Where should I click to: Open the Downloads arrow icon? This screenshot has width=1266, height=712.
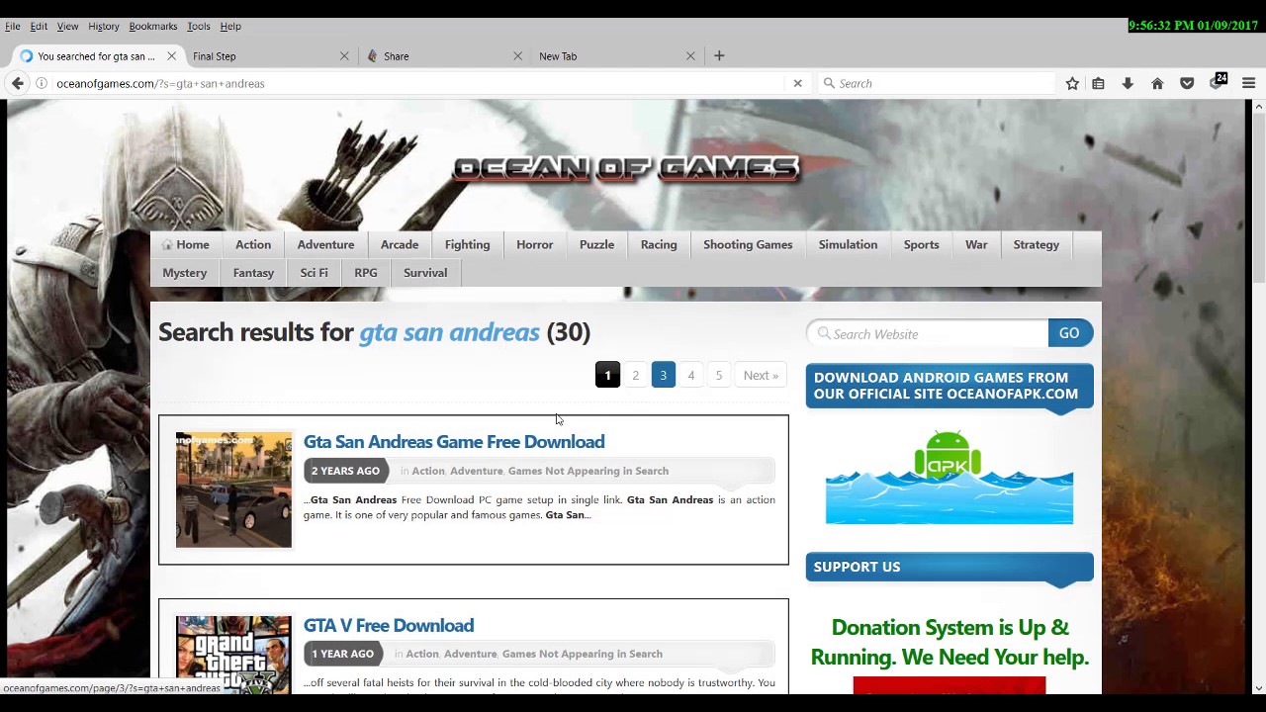pyautogui.click(x=1128, y=84)
